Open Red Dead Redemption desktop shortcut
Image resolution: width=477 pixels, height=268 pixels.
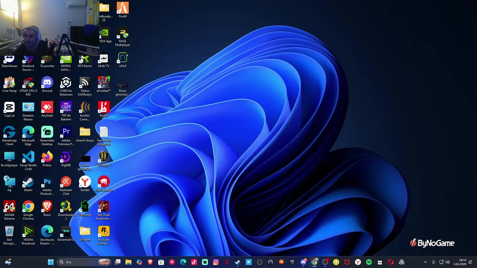(104, 211)
